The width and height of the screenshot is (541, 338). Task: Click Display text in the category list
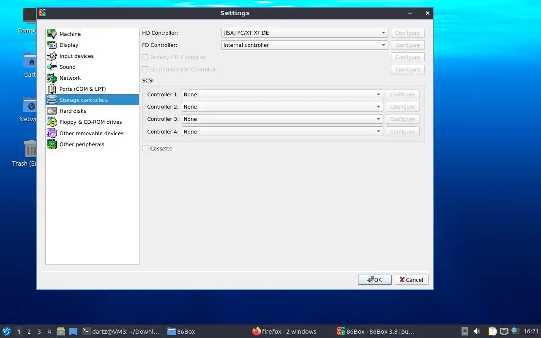(x=69, y=45)
